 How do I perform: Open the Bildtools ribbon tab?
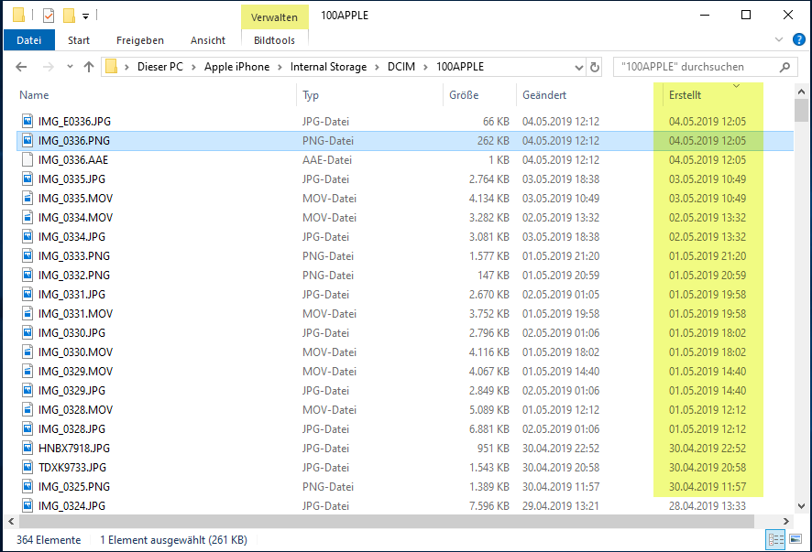(273, 40)
